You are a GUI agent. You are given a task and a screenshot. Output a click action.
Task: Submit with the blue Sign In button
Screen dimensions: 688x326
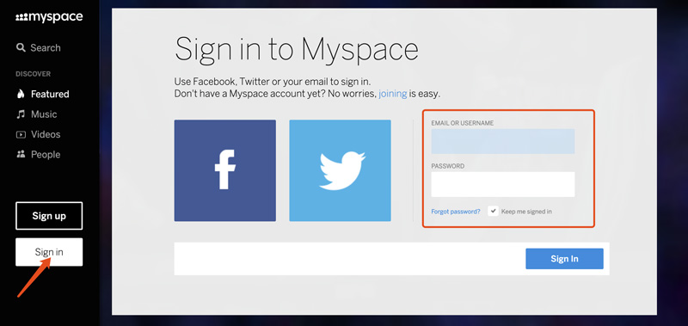pyautogui.click(x=564, y=258)
